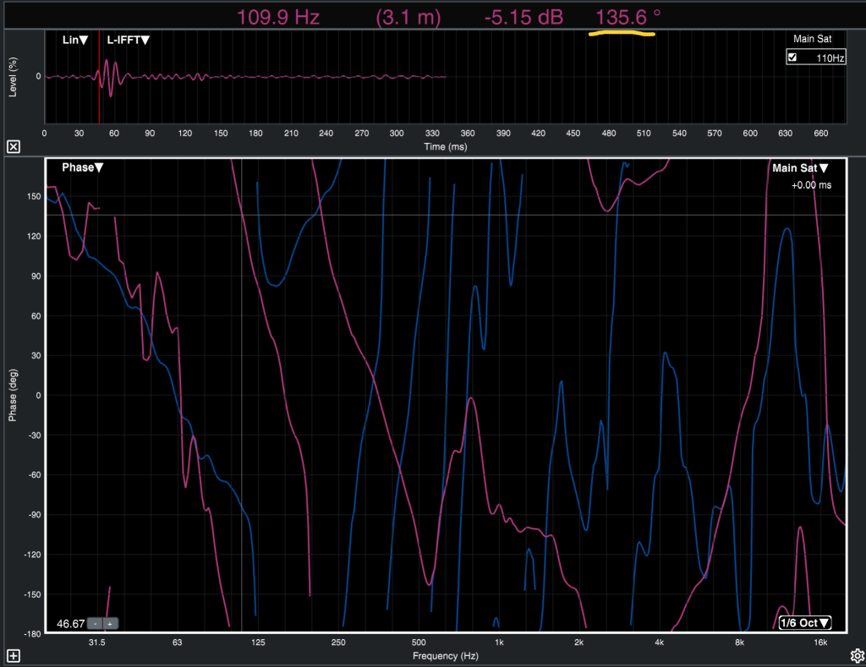Click the red time marker in impulse plot
866x667 pixels.
99,80
